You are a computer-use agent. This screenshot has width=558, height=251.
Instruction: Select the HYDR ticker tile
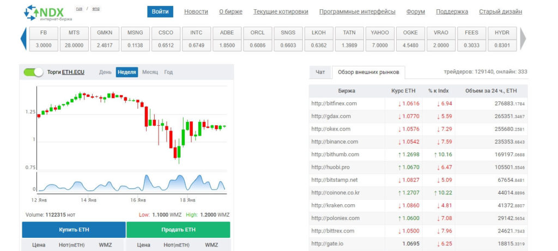tap(502, 39)
